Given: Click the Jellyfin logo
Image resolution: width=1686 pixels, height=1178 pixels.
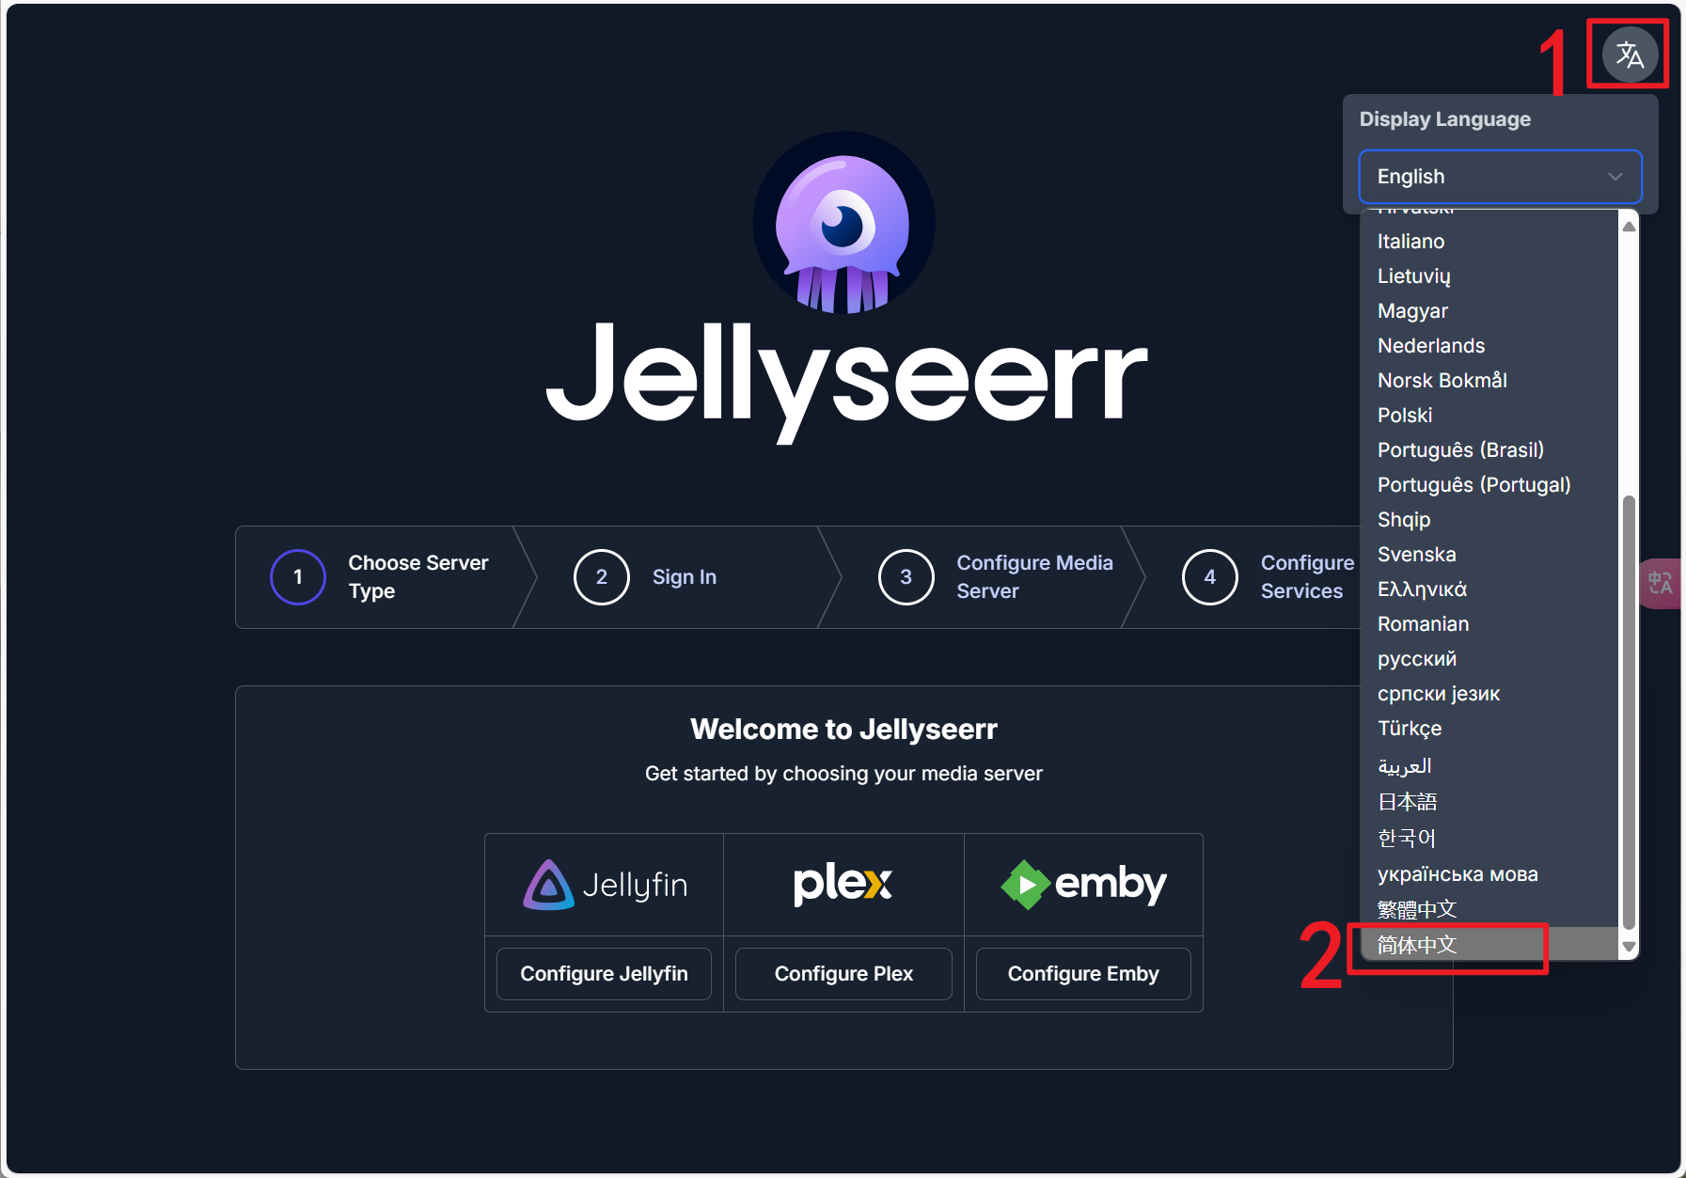Looking at the screenshot, I should pyautogui.click(x=605, y=885).
